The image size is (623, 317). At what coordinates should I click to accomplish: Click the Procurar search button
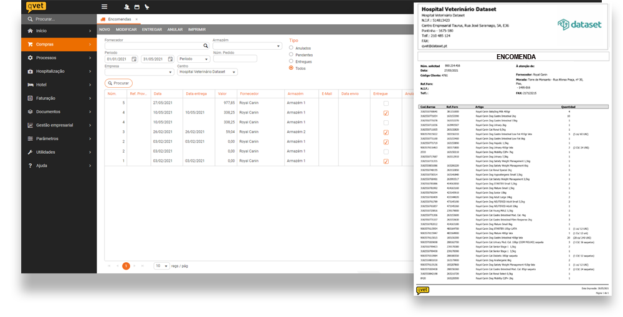click(x=118, y=83)
